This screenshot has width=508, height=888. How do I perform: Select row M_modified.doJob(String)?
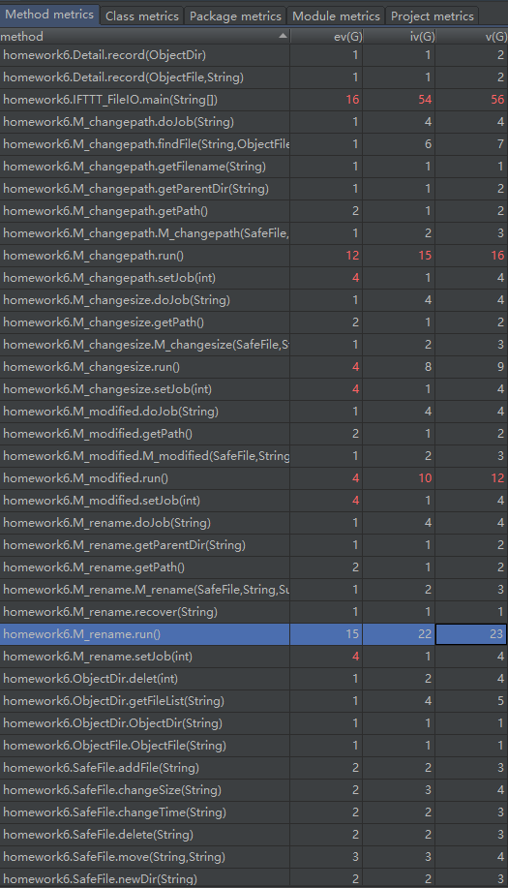[x=254, y=412]
